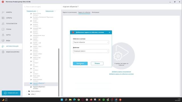Click the Развернуть все link
Screen dimensions: 182x102
(x=31, y=11)
